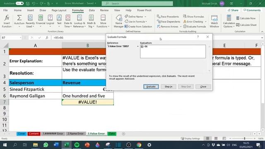Open the Data sheet tab
Screen dimensions: 265x149
(x=112, y=134)
